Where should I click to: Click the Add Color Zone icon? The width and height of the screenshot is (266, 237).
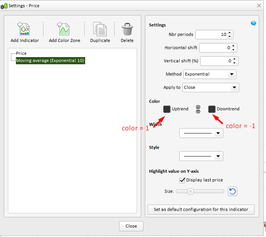(63, 29)
